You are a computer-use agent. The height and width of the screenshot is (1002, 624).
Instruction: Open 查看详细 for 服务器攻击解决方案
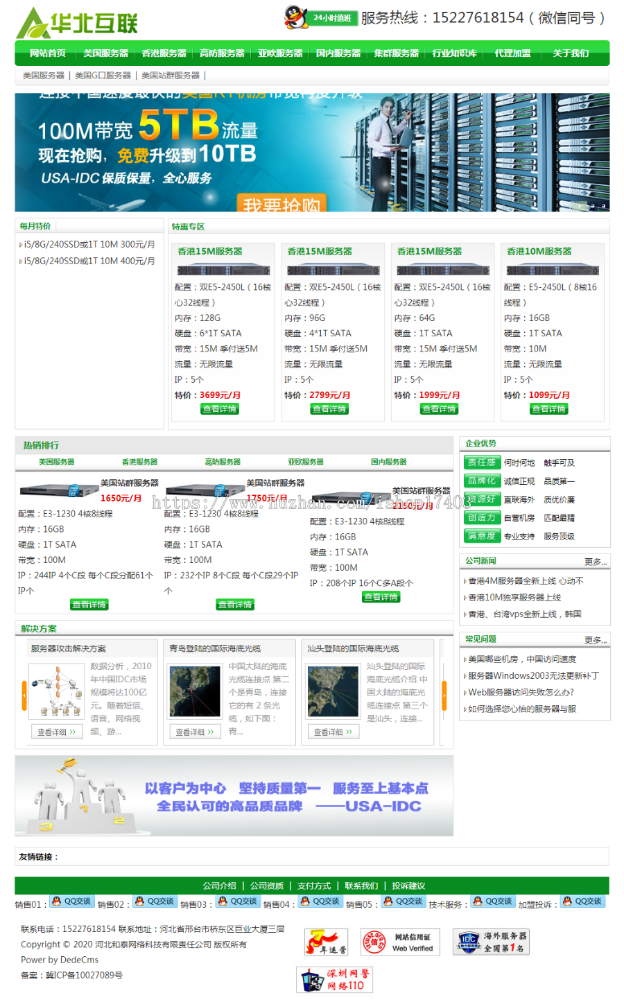pos(57,732)
